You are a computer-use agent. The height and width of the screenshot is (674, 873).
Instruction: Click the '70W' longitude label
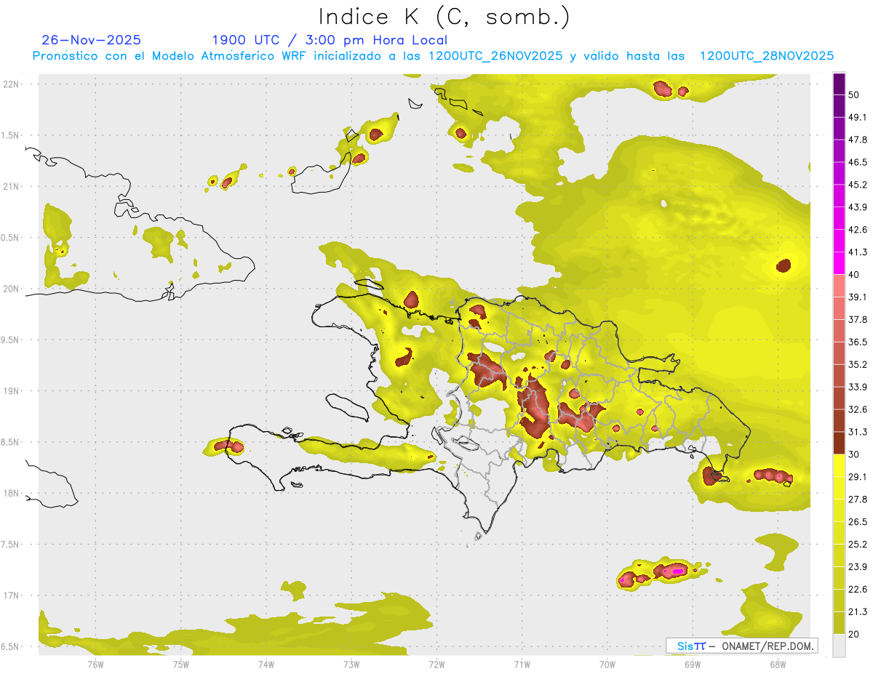coord(607,663)
